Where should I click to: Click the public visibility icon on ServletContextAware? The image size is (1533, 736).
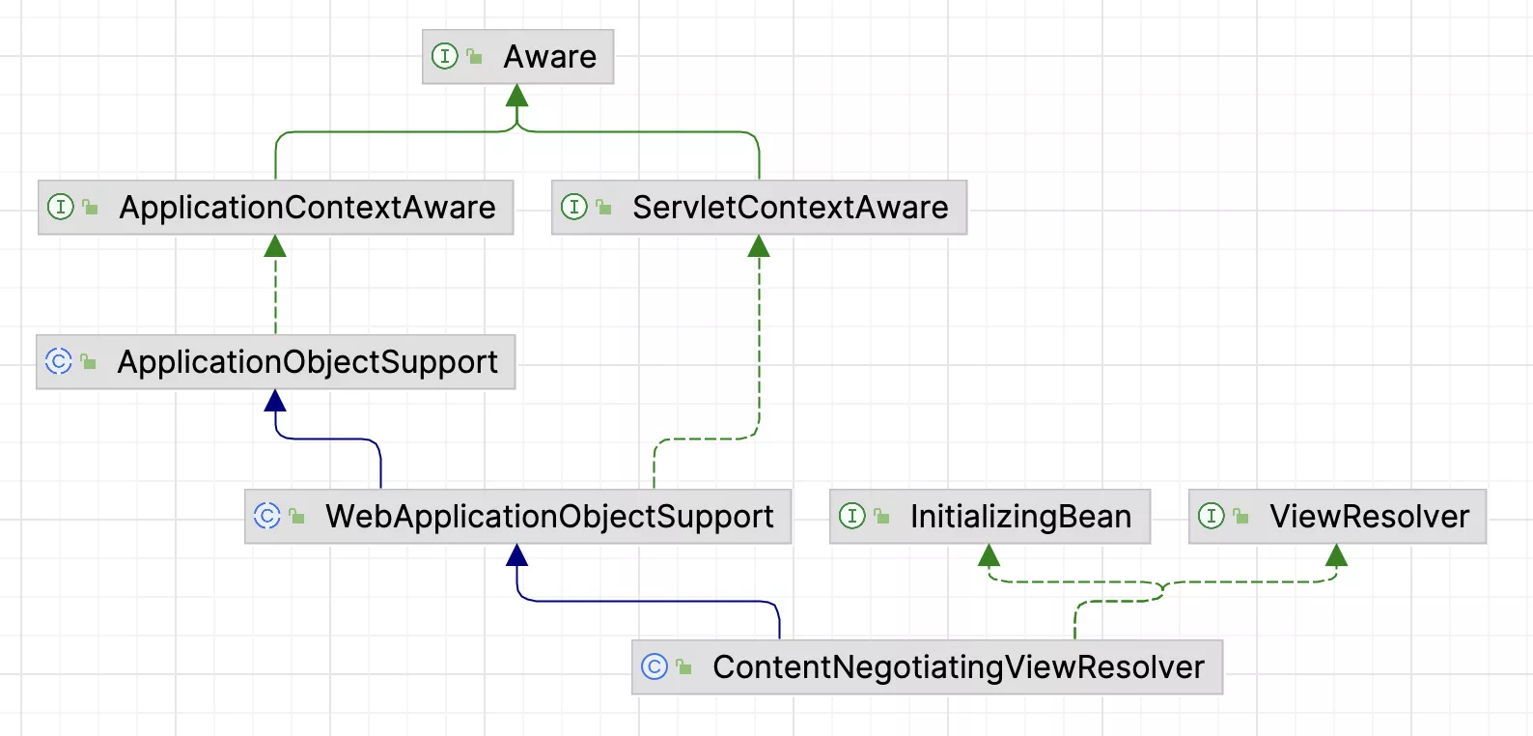coord(603,207)
